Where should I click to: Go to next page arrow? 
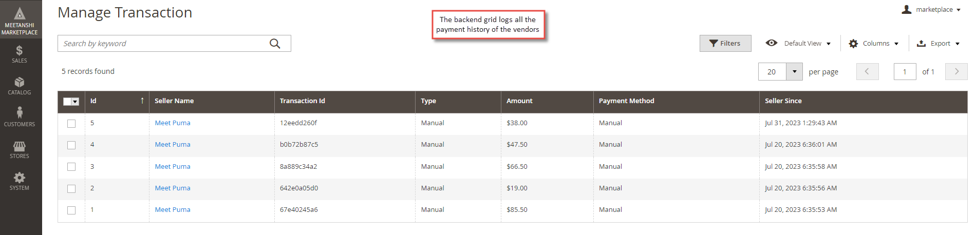(956, 72)
